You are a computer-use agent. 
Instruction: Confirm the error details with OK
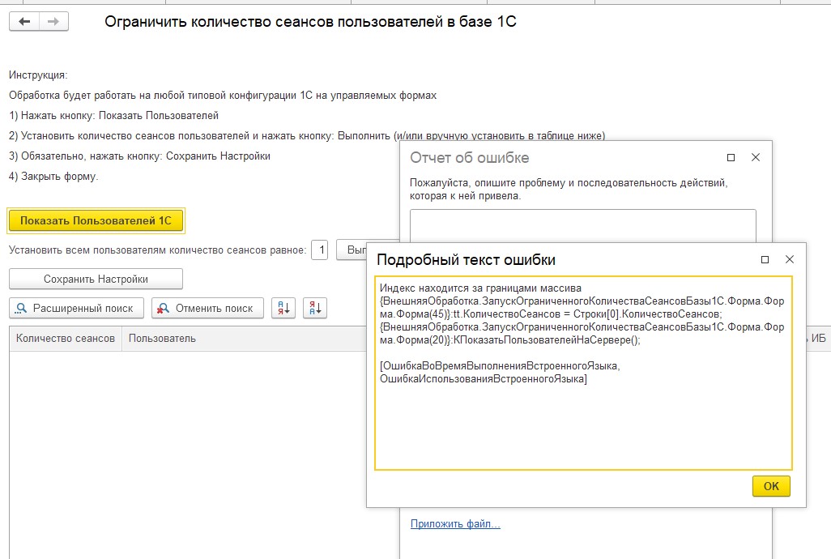click(771, 486)
